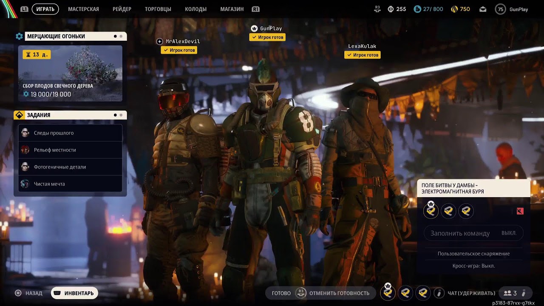Image resolution: width=544 pixels, height=306 pixels.
Task: Click the R1 next-tab button icon
Action: coord(255,9)
